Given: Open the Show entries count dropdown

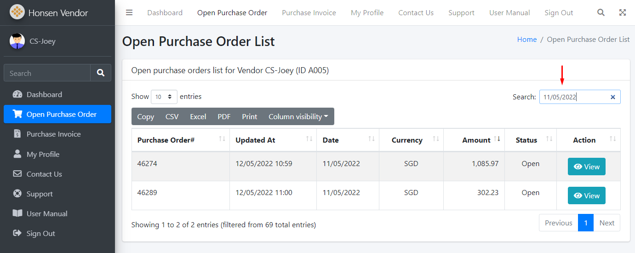Looking at the screenshot, I should tap(164, 97).
